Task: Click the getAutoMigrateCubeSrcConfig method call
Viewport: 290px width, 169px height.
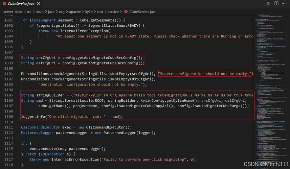Action: pos(104,58)
